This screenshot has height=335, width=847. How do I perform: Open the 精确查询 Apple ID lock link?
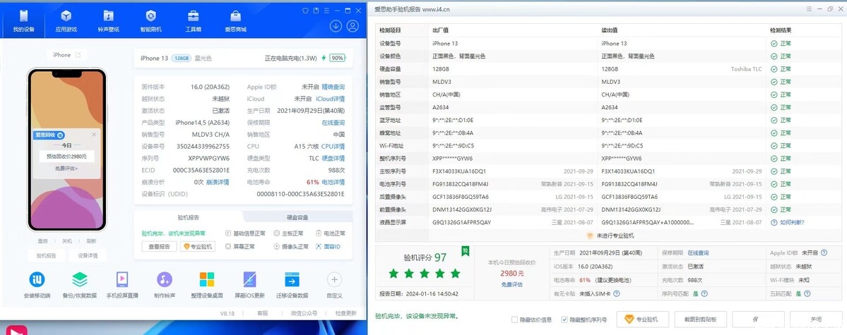tap(333, 87)
